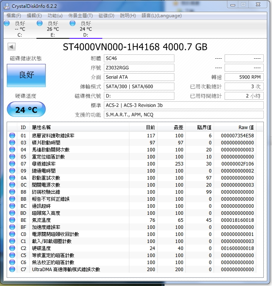Select the UltraDMA 高速傳輸模式錯誤次數 attribute name
Viewport: 272px width, 286px height.
point(66,270)
